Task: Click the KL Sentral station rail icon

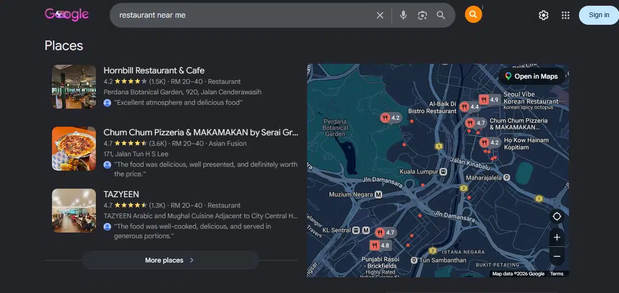Action: [x=356, y=231]
